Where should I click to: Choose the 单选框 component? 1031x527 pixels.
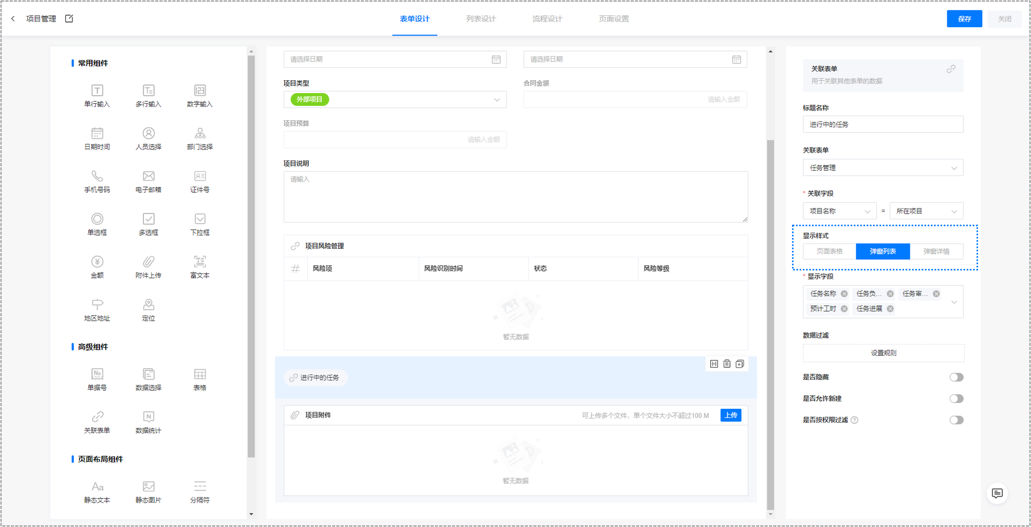(97, 225)
